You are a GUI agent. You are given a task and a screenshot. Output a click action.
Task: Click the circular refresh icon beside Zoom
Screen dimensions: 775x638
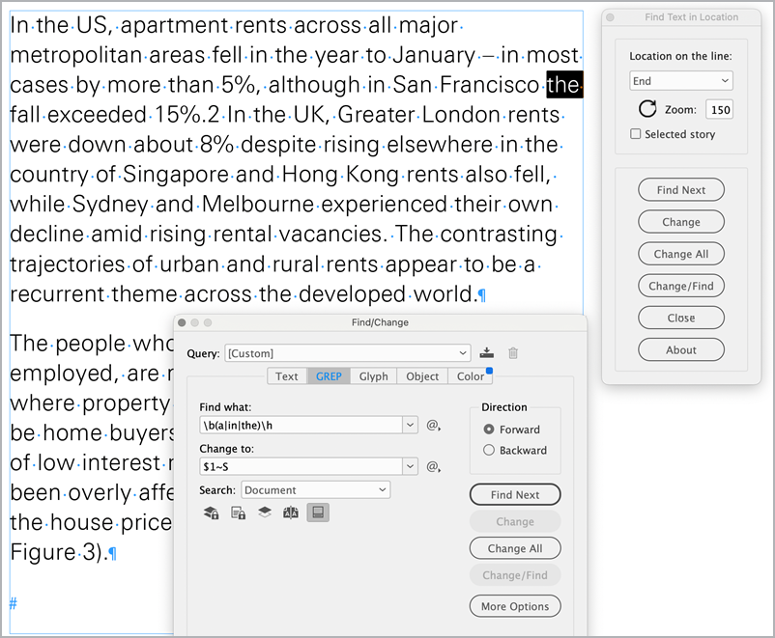[x=647, y=109]
